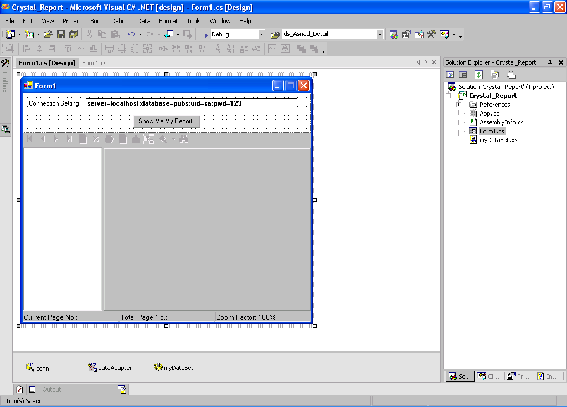
Task: Open the view windows toolbar dropdown arrow
Action: point(454,35)
